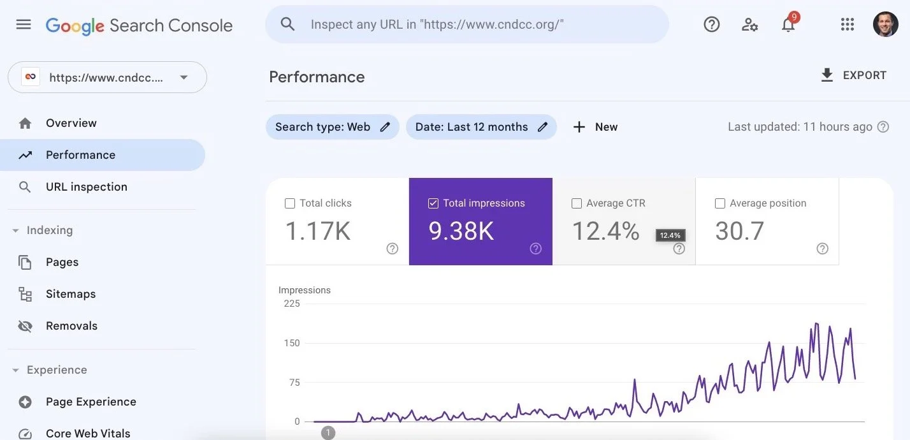Click the Google Search Console logo
This screenshot has height=440, width=910.
(139, 26)
